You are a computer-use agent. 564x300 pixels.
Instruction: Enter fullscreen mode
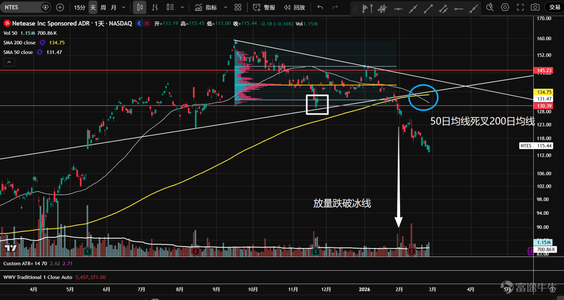[x=520, y=7]
